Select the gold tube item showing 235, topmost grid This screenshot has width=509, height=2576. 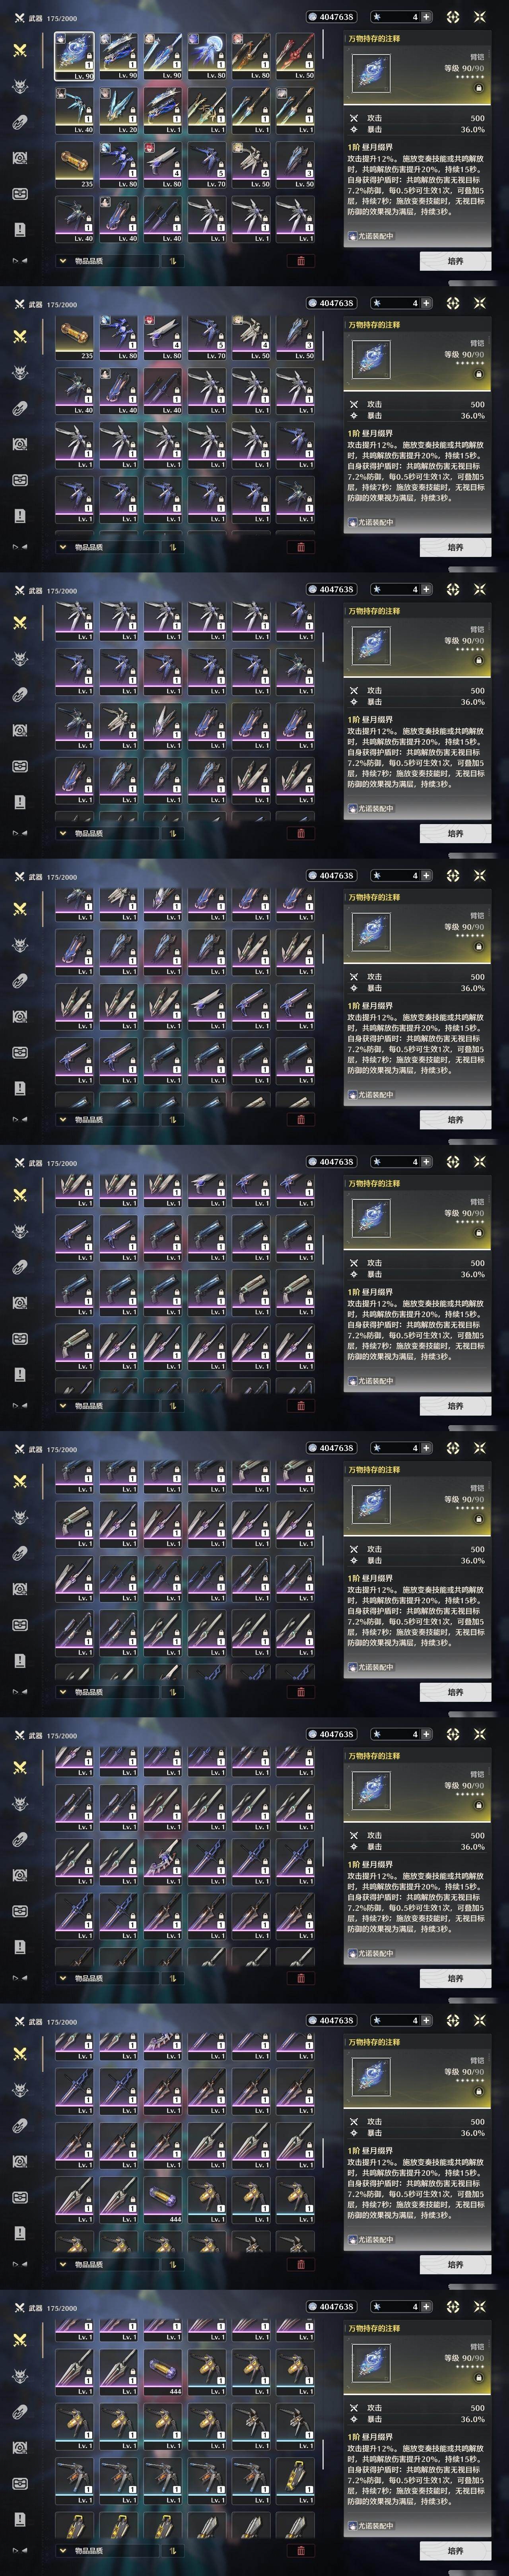75,165
